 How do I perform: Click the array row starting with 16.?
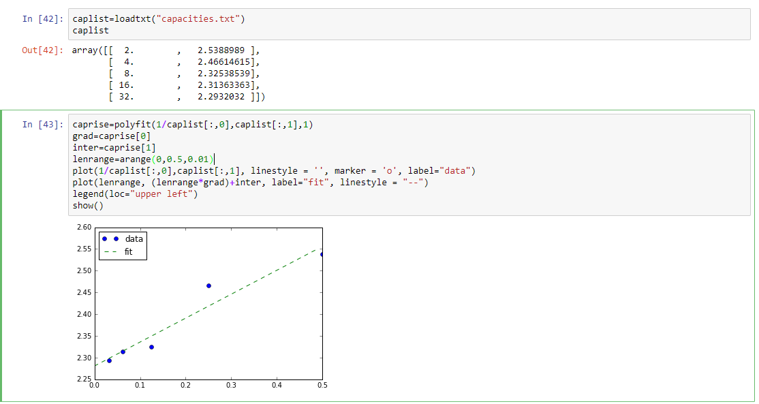[x=184, y=85]
